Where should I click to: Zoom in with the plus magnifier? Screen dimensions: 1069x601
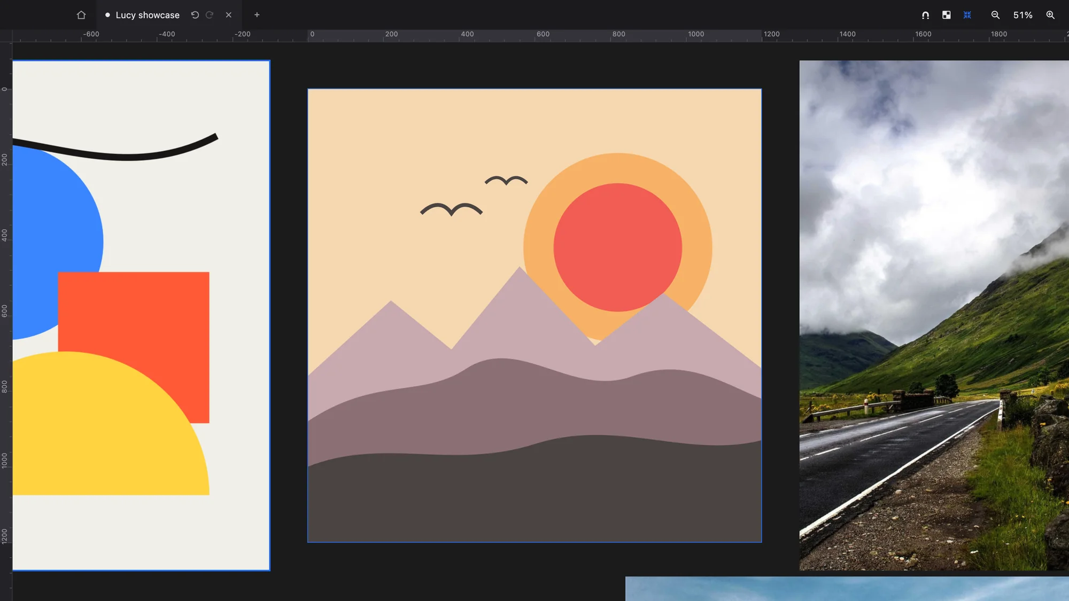[1050, 15]
